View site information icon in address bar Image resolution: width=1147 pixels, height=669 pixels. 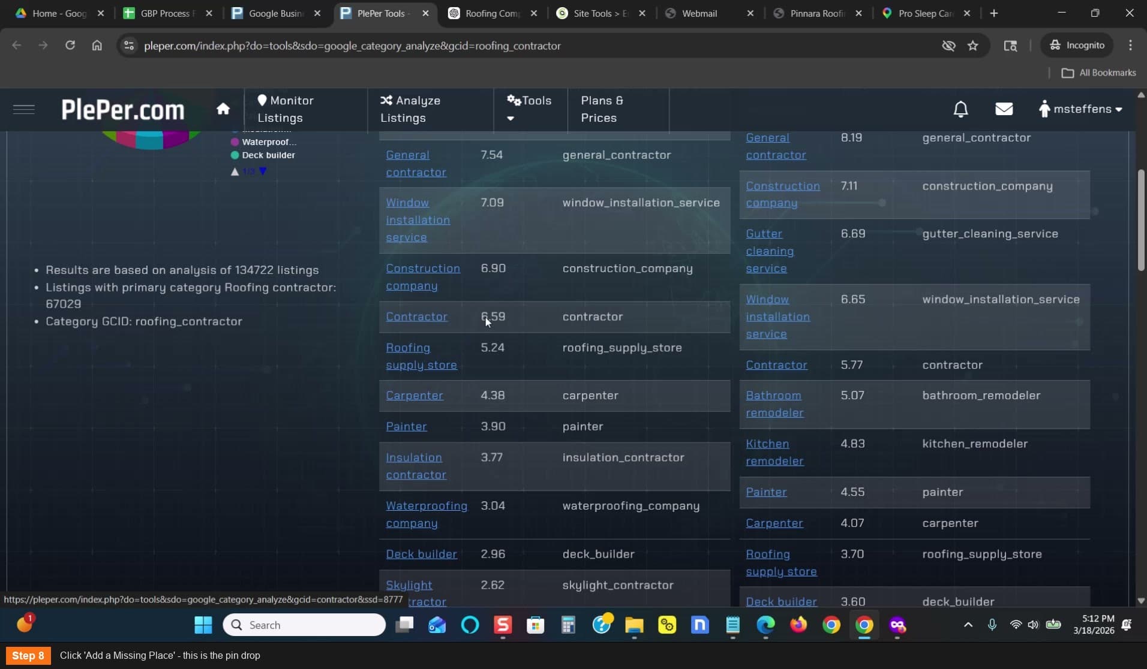click(128, 46)
